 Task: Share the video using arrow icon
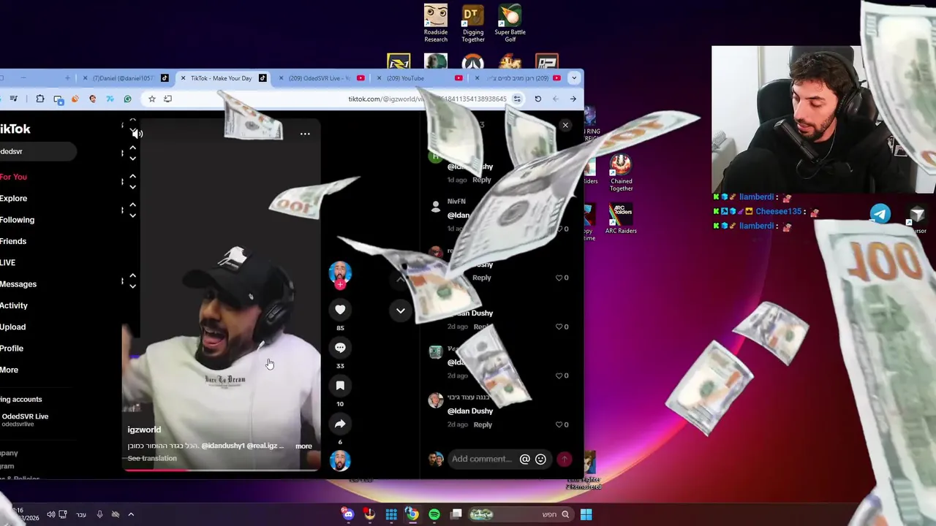pos(340,424)
